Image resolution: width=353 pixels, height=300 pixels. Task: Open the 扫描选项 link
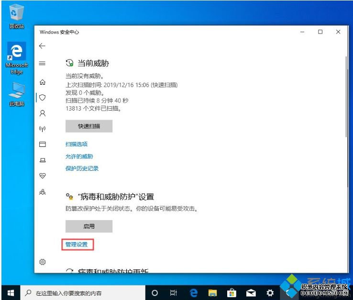(77, 144)
